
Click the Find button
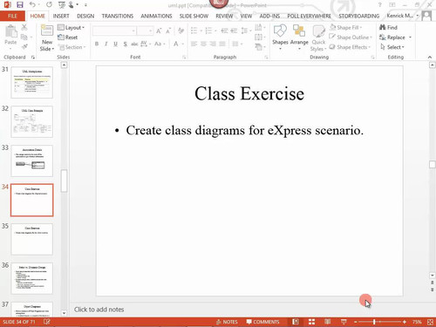pyautogui.click(x=388, y=28)
